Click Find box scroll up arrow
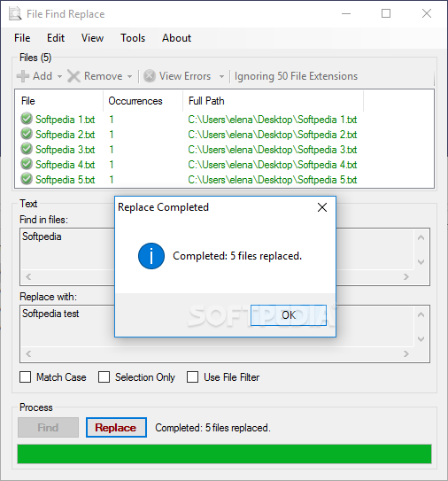The height and width of the screenshot is (481, 448). (x=421, y=237)
